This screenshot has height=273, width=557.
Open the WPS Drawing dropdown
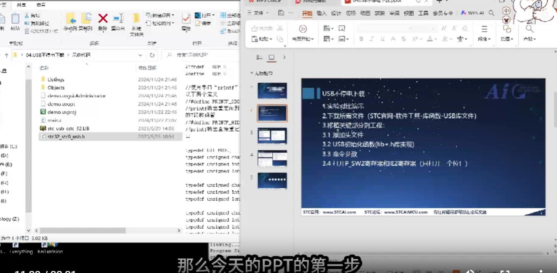click(507, 39)
